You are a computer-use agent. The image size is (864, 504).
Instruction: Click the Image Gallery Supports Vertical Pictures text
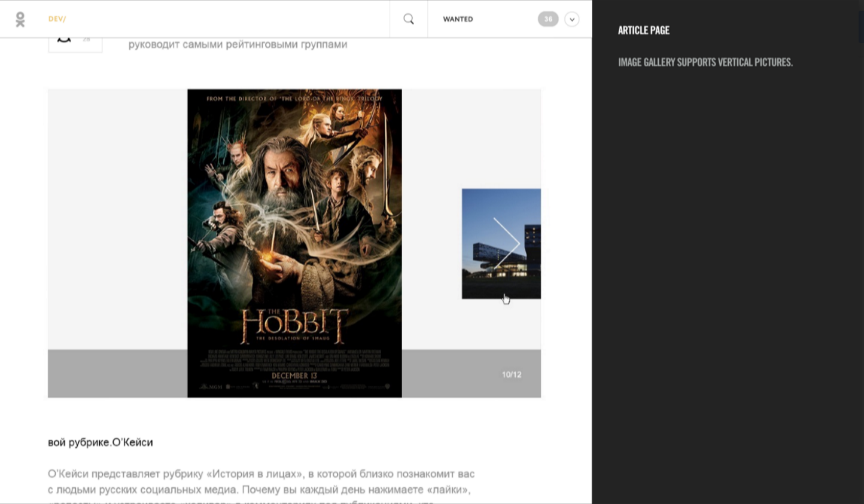click(705, 62)
